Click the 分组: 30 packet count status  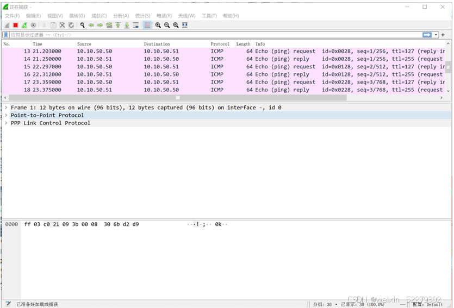click(322, 304)
